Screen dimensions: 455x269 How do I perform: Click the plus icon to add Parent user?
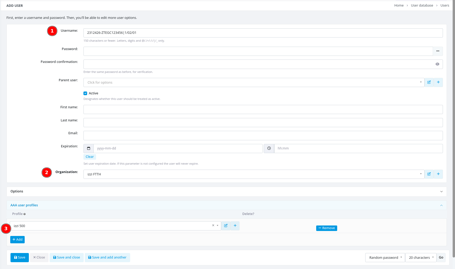438,82
